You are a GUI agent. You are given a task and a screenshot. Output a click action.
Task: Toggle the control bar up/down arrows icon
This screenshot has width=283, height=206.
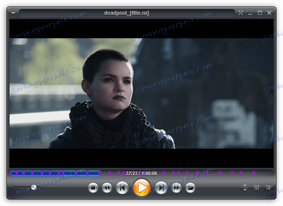tap(245, 187)
